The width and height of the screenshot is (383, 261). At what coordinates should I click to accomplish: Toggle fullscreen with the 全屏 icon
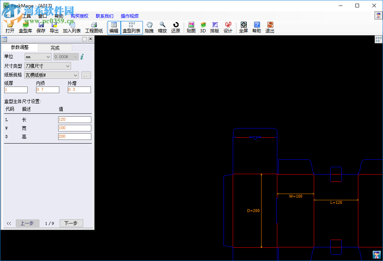tap(243, 28)
